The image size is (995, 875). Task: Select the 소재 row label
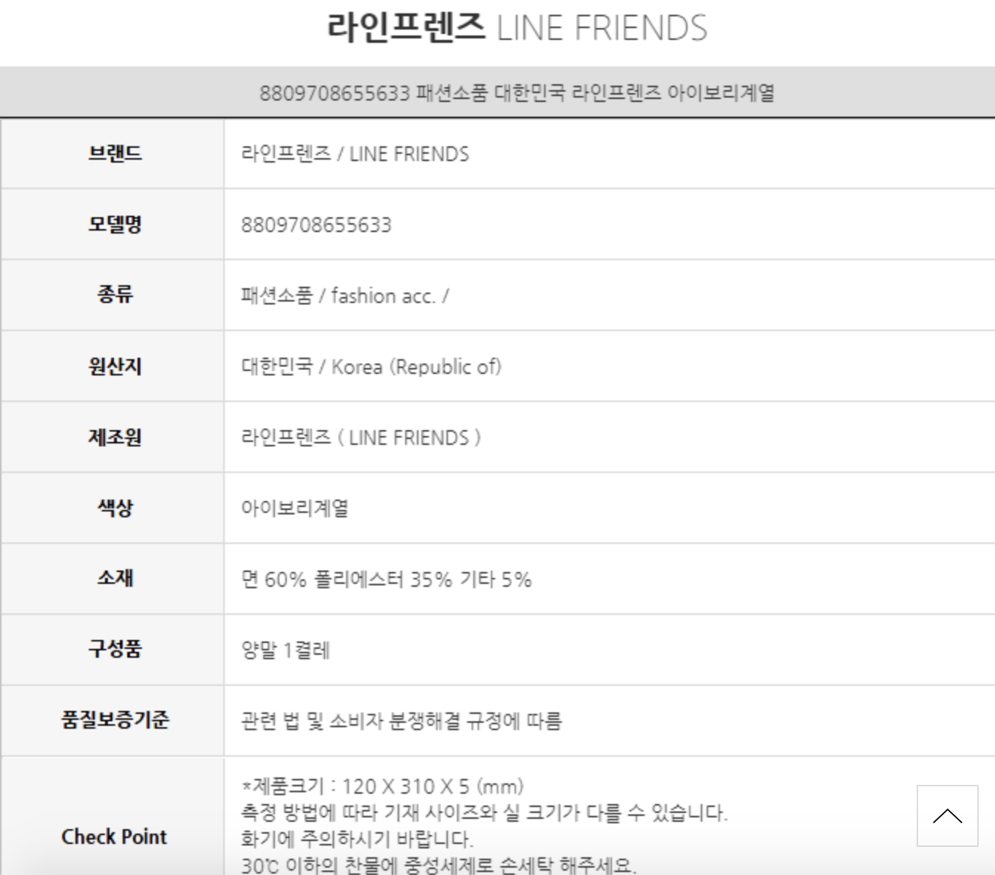[115, 578]
